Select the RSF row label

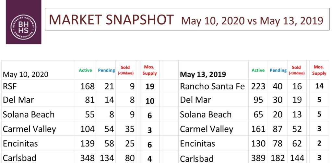pyautogui.click(x=10, y=87)
